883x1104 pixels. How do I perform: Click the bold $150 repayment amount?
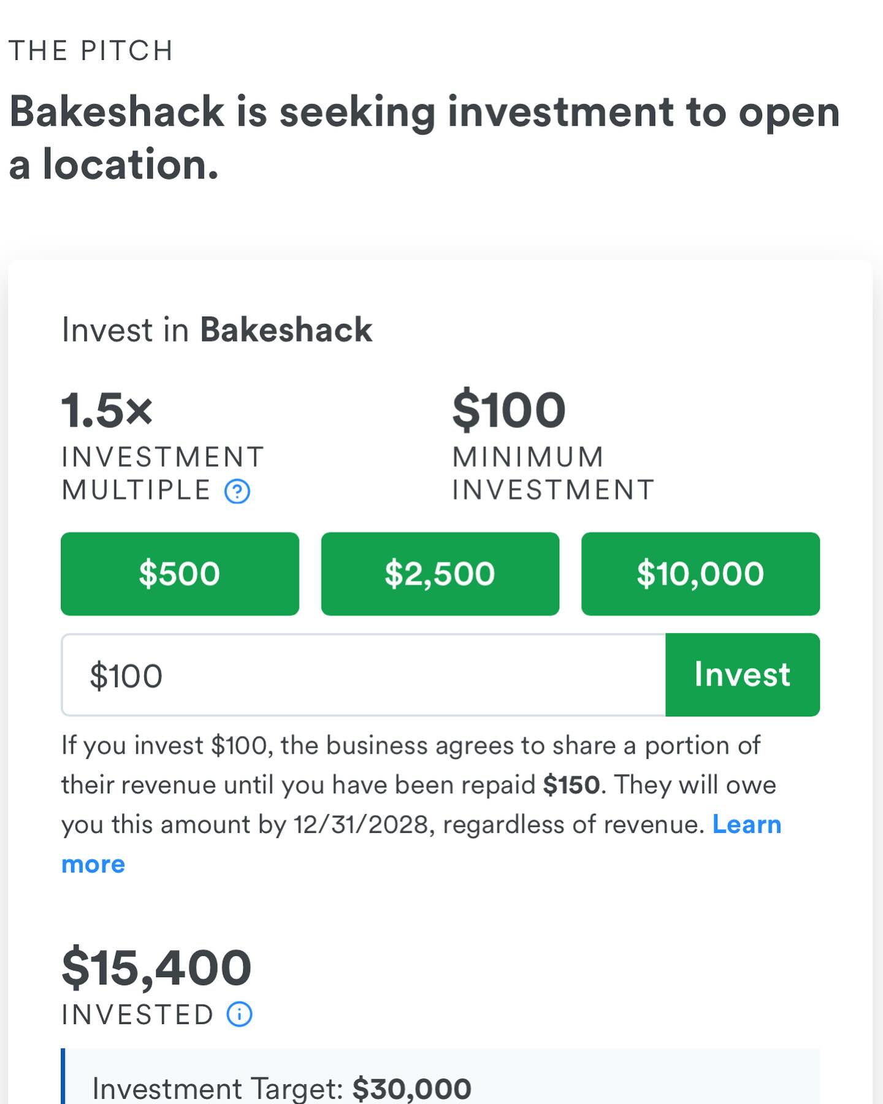point(571,786)
